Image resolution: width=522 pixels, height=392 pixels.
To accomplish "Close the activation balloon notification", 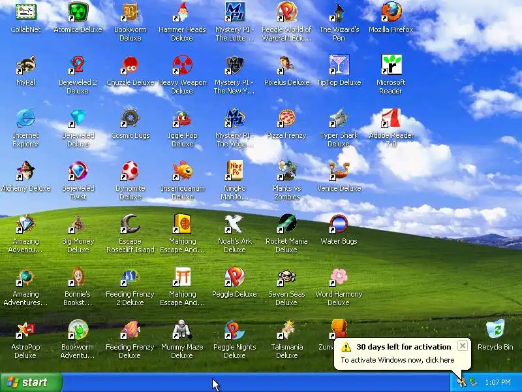I will tap(463, 346).
